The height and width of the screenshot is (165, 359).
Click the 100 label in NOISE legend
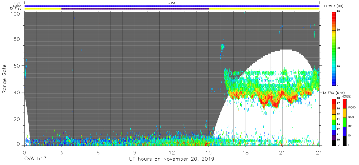click(350, 126)
